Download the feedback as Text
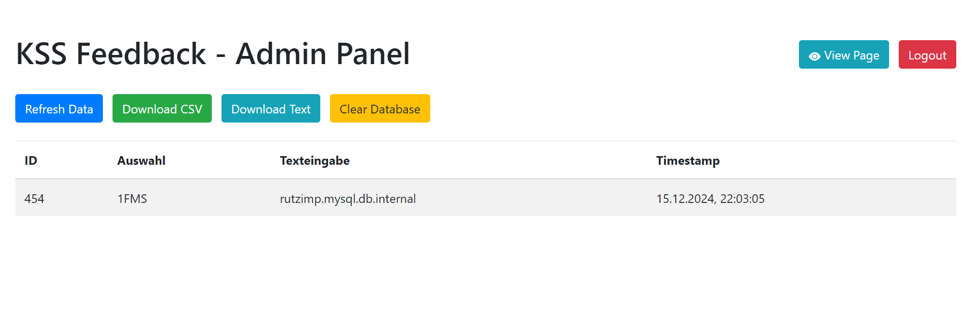 [271, 108]
